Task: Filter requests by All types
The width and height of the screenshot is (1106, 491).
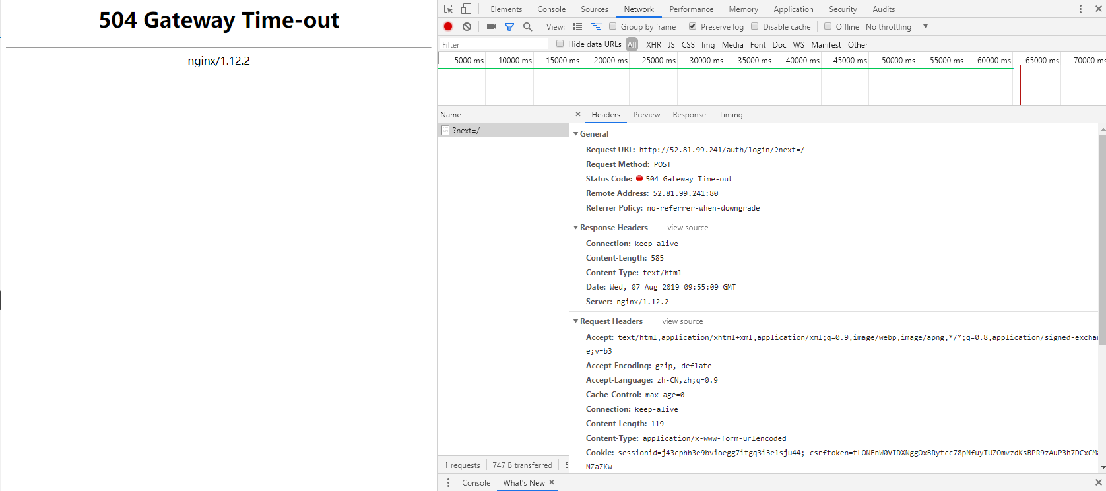Action: pos(632,44)
